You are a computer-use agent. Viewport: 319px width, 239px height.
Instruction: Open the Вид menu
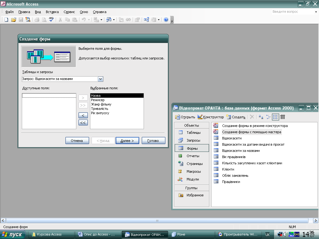[38, 12]
